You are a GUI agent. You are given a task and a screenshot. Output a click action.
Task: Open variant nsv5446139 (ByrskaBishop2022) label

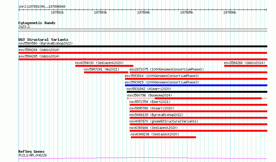point(156,115)
